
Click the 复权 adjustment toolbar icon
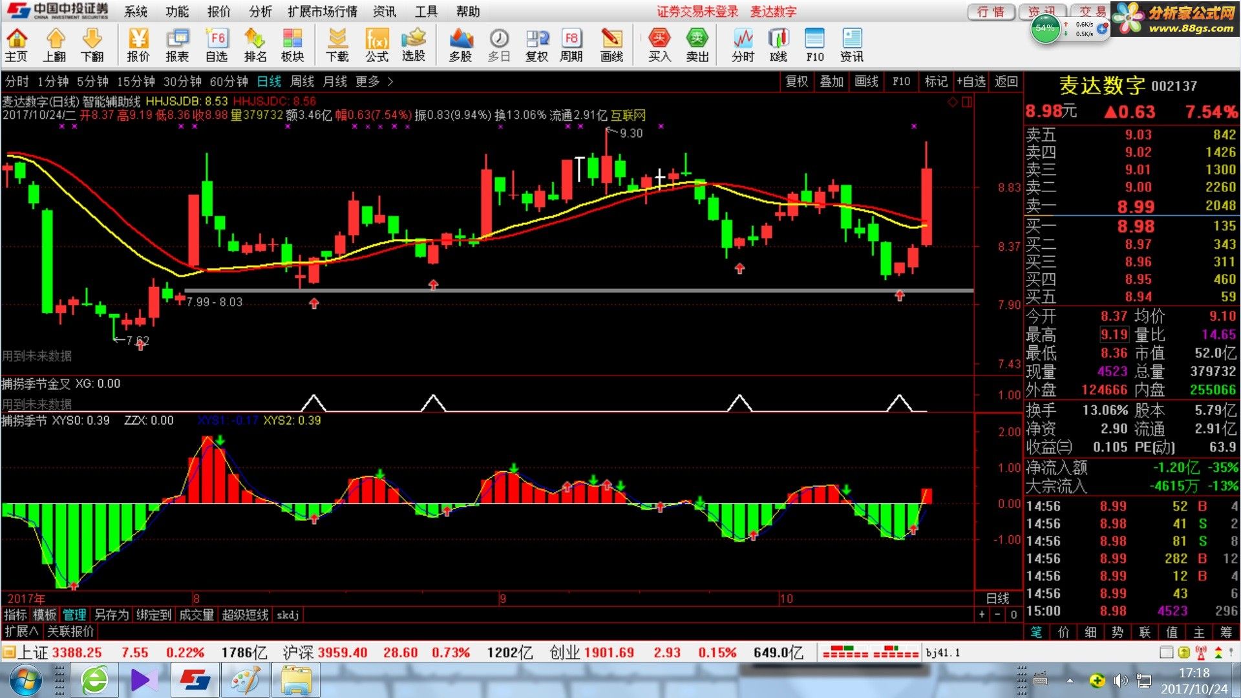tap(536, 45)
